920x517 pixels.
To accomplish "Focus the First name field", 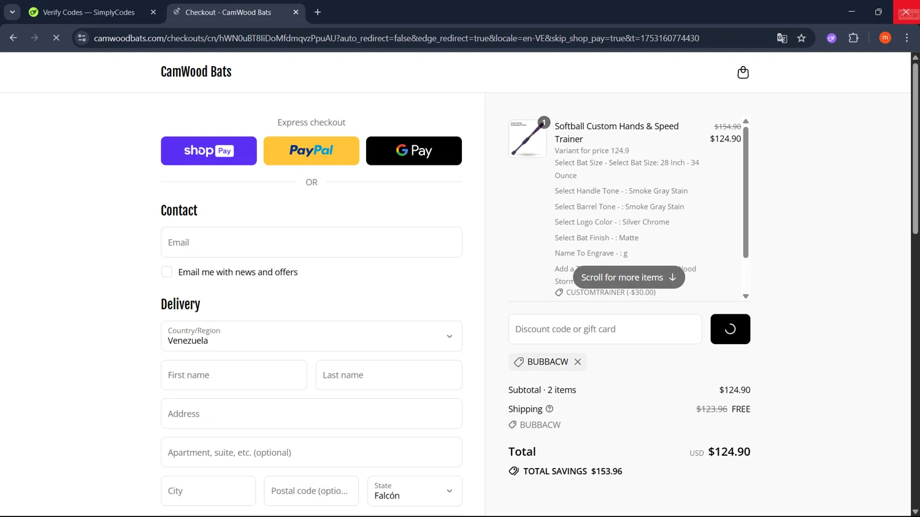I will point(234,375).
